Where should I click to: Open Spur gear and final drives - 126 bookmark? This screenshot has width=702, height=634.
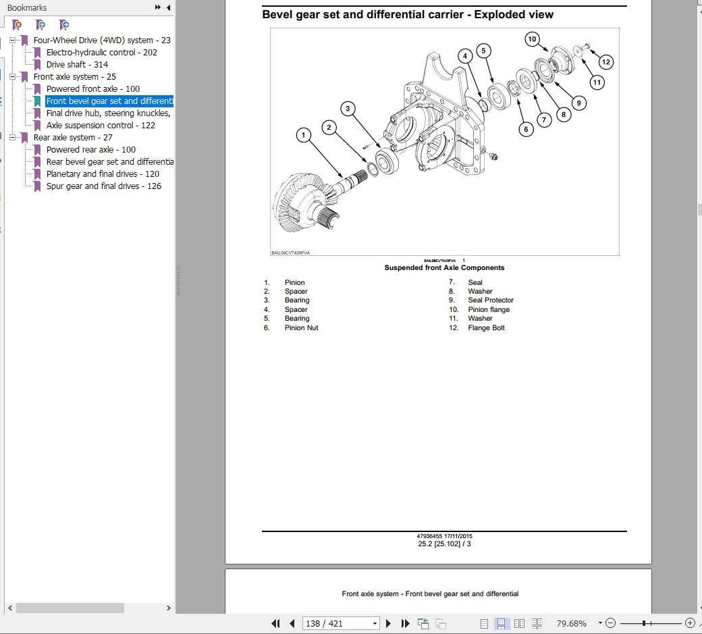tap(104, 186)
